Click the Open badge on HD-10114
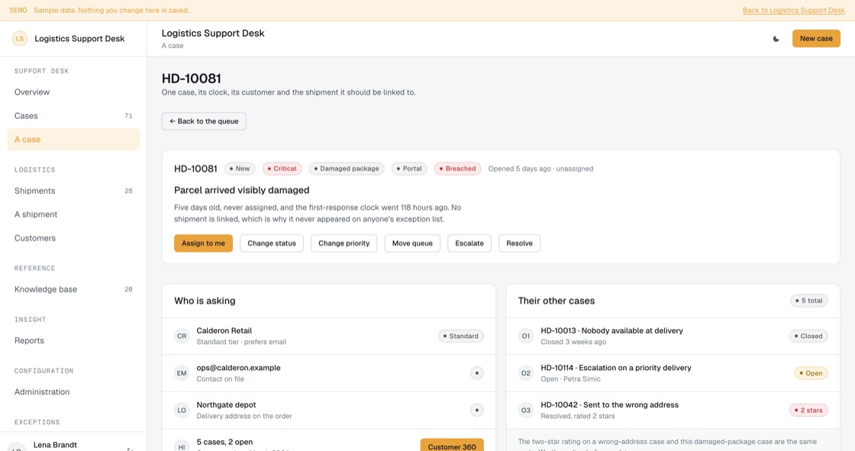Screen dimensions: 855x451 (811, 373)
